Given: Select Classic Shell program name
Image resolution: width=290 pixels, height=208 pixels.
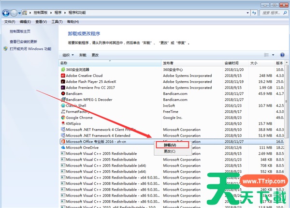Looking at the screenshot, I should point(76,105).
